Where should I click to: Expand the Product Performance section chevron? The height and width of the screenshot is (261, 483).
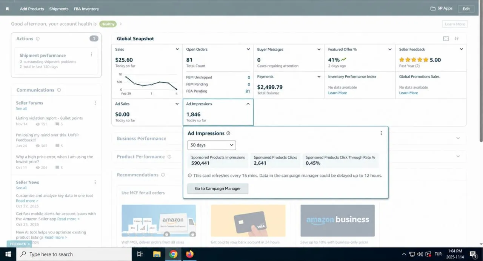[x=458, y=156]
